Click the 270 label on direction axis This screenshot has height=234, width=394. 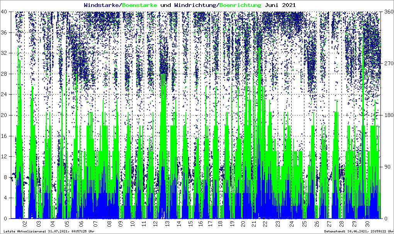pos(389,63)
